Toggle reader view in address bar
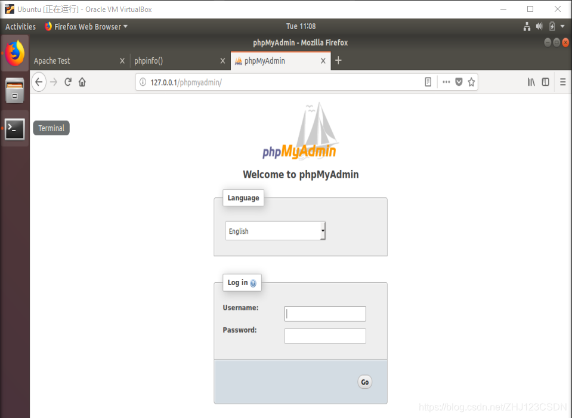Screen dimensions: 572x418 428,82
